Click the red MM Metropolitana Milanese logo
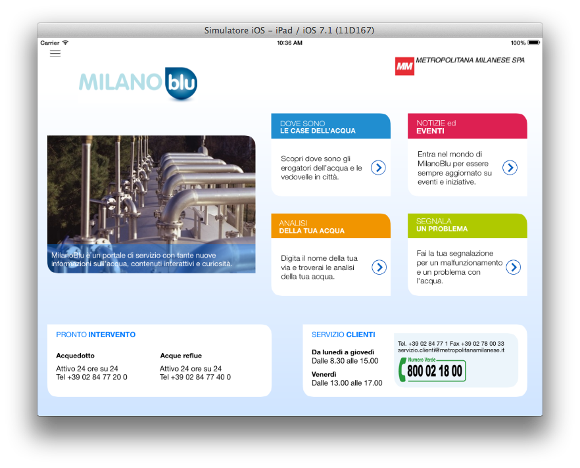 pyautogui.click(x=404, y=66)
